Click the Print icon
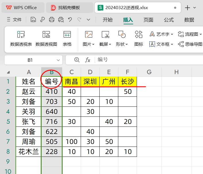 pos(52,20)
